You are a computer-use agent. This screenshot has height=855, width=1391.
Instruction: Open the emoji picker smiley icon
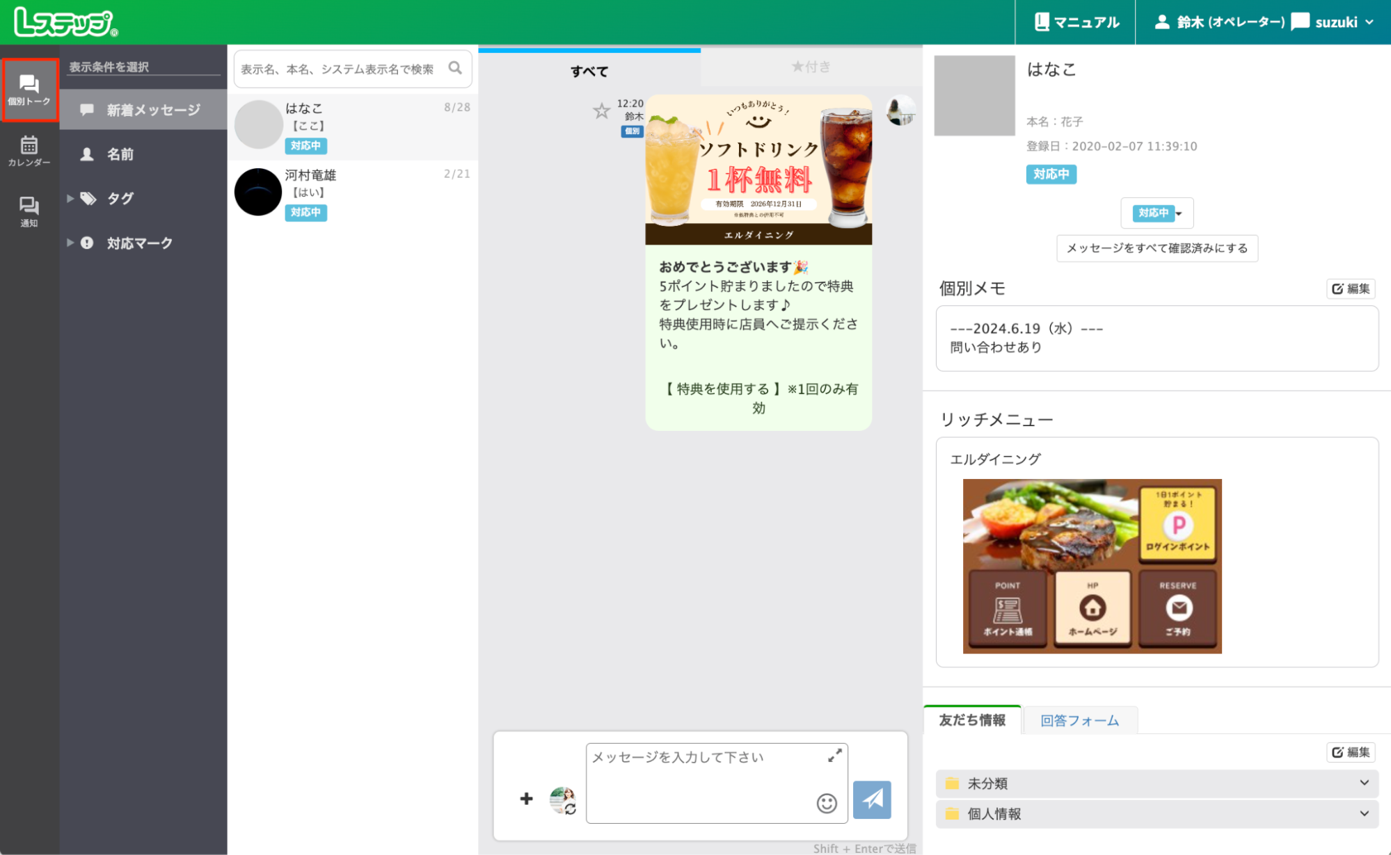tap(825, 804)
